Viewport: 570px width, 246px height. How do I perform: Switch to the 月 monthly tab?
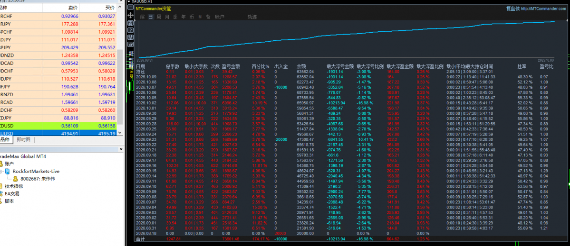(167, 17)
